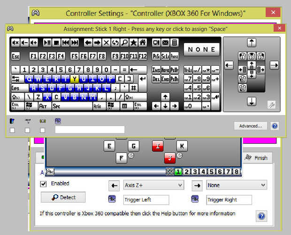Switch to set 5

(x=212, y=172)
